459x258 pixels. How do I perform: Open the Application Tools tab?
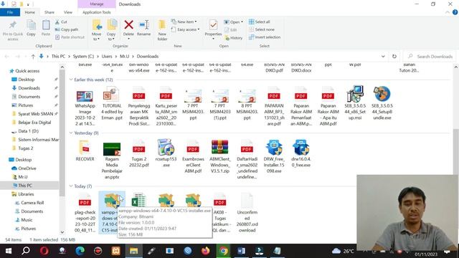[x=96, y=12]
